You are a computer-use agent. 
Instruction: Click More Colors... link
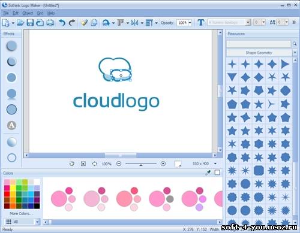pos(21,213)
